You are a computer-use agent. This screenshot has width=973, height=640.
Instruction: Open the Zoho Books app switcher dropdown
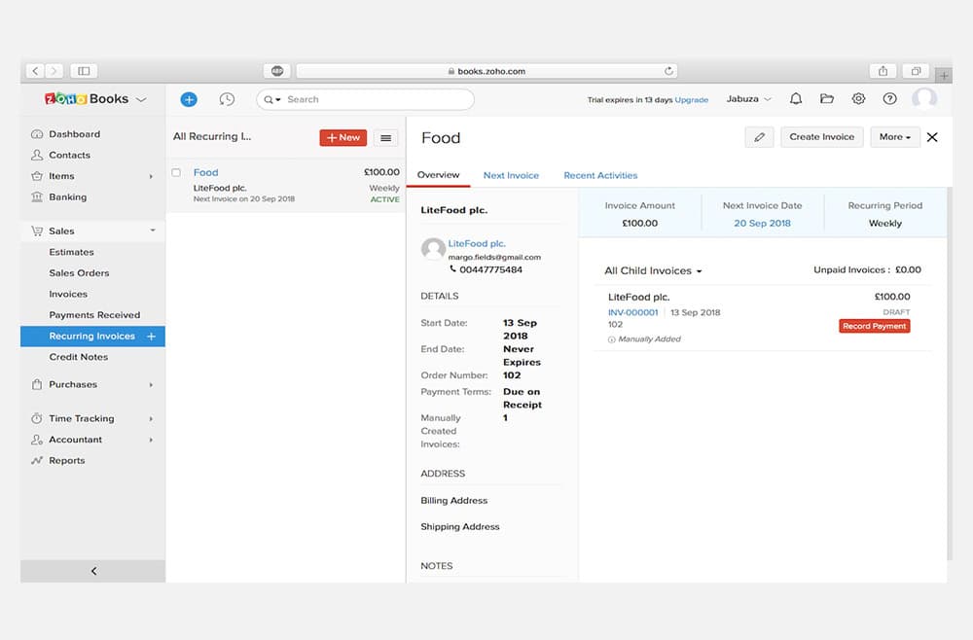pos(141,99)
